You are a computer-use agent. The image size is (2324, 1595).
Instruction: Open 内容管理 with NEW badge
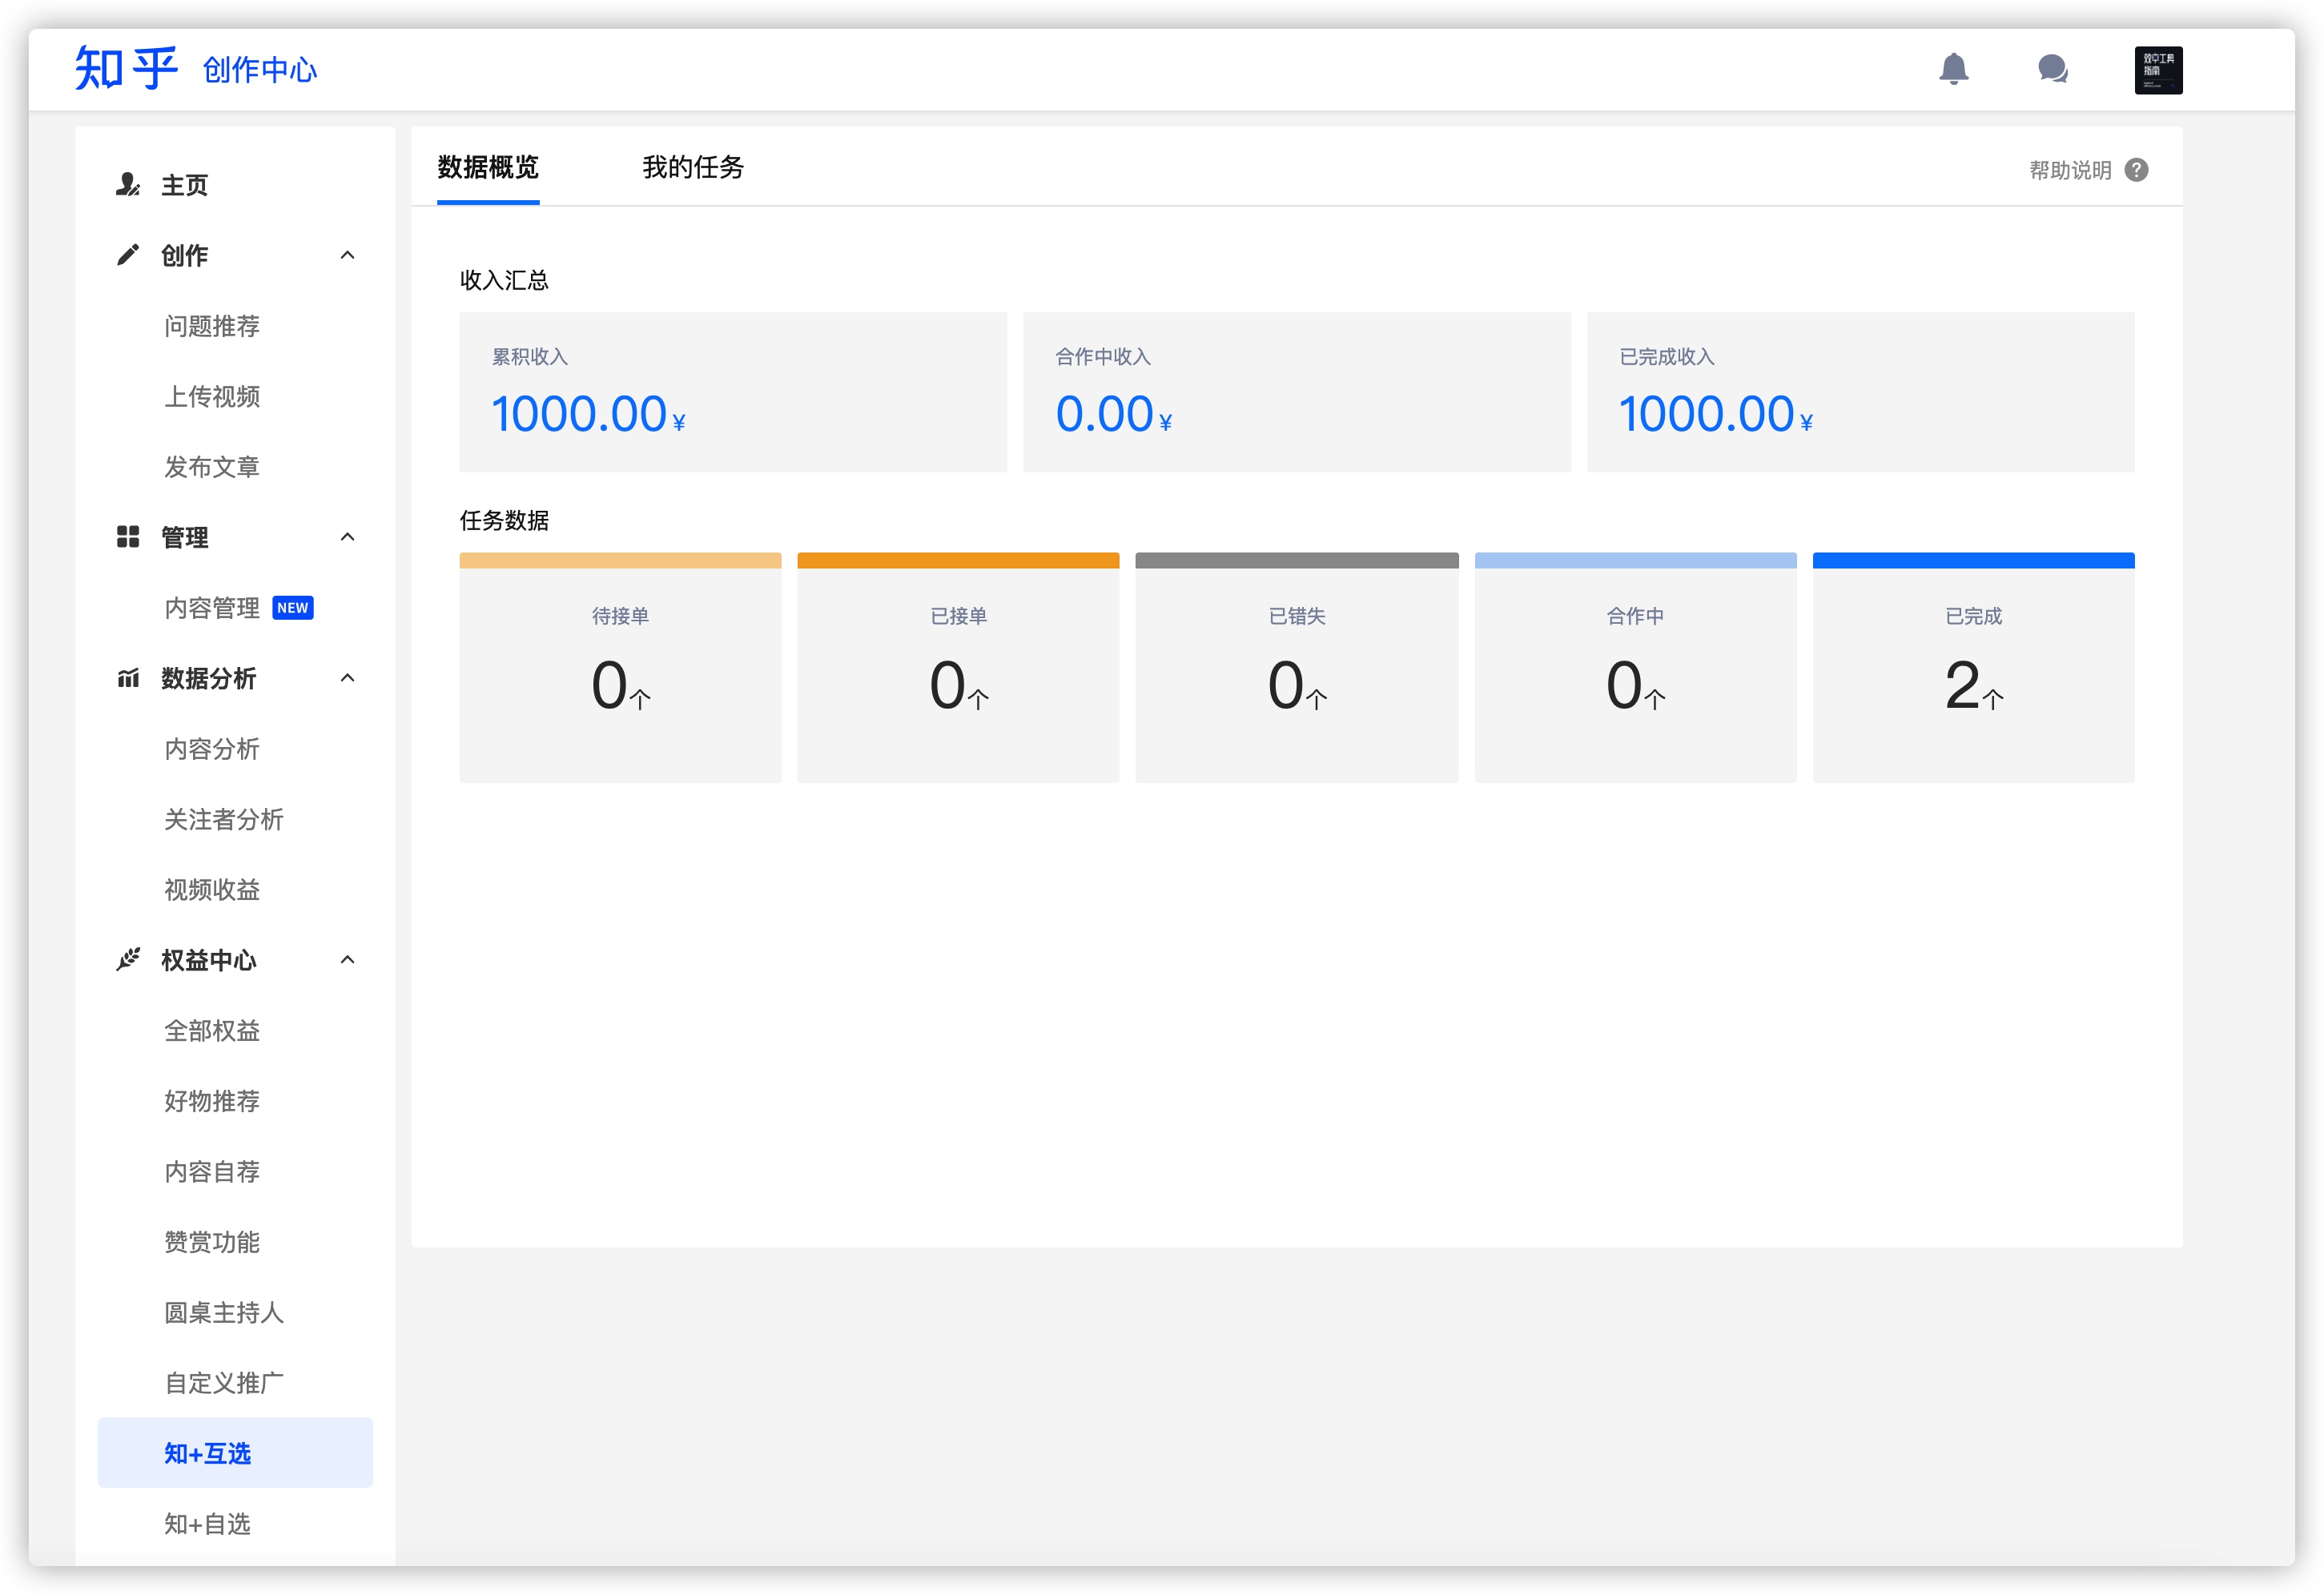coord(212,608)
